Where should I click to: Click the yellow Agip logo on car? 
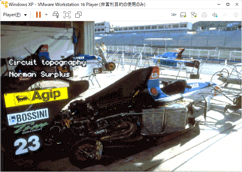(x=36, y=97)
